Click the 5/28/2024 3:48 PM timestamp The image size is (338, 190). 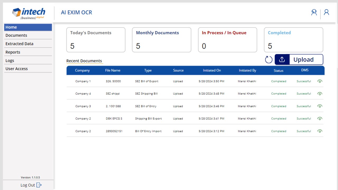click(212, 94)
